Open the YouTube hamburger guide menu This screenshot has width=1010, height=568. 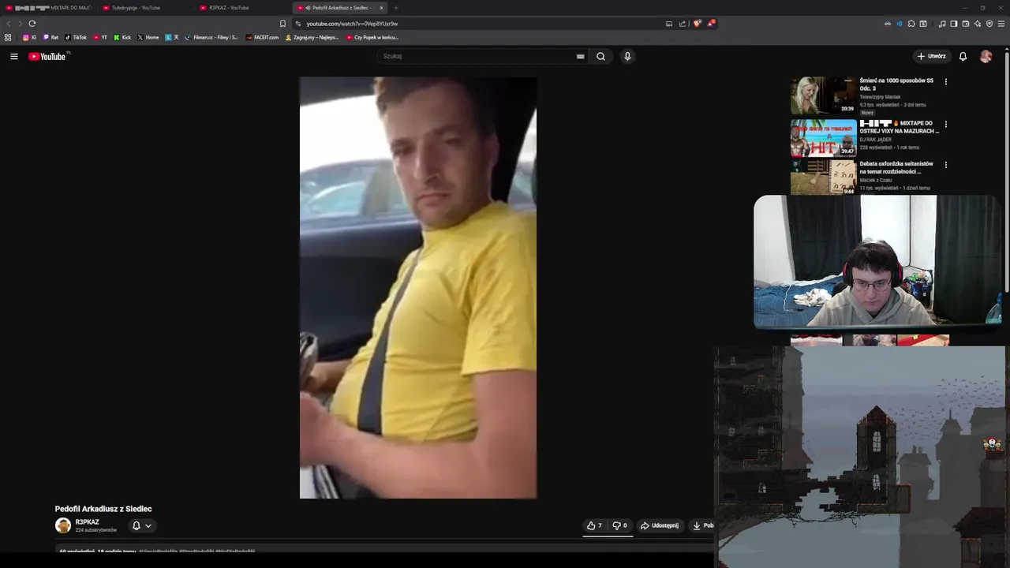[13, 56]
